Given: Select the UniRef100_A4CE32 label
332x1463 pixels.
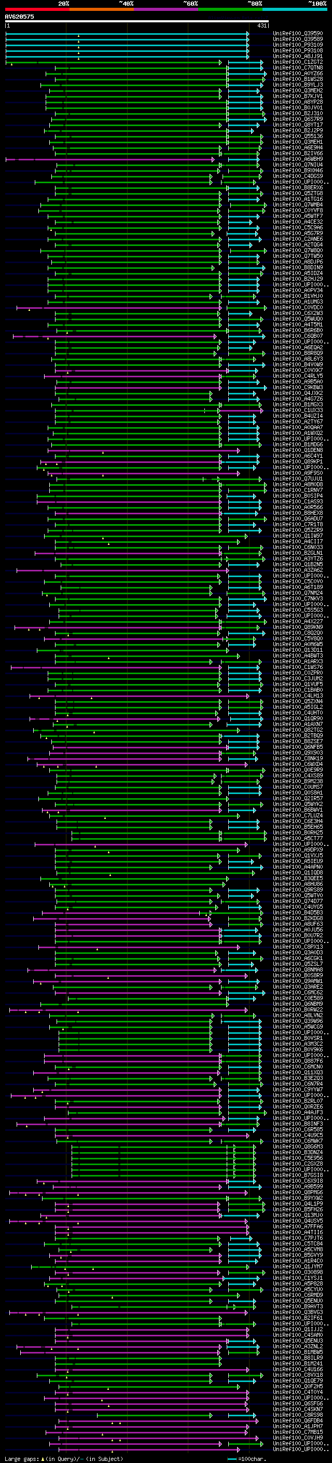Looking at the screenshot, I should (298, 222).
